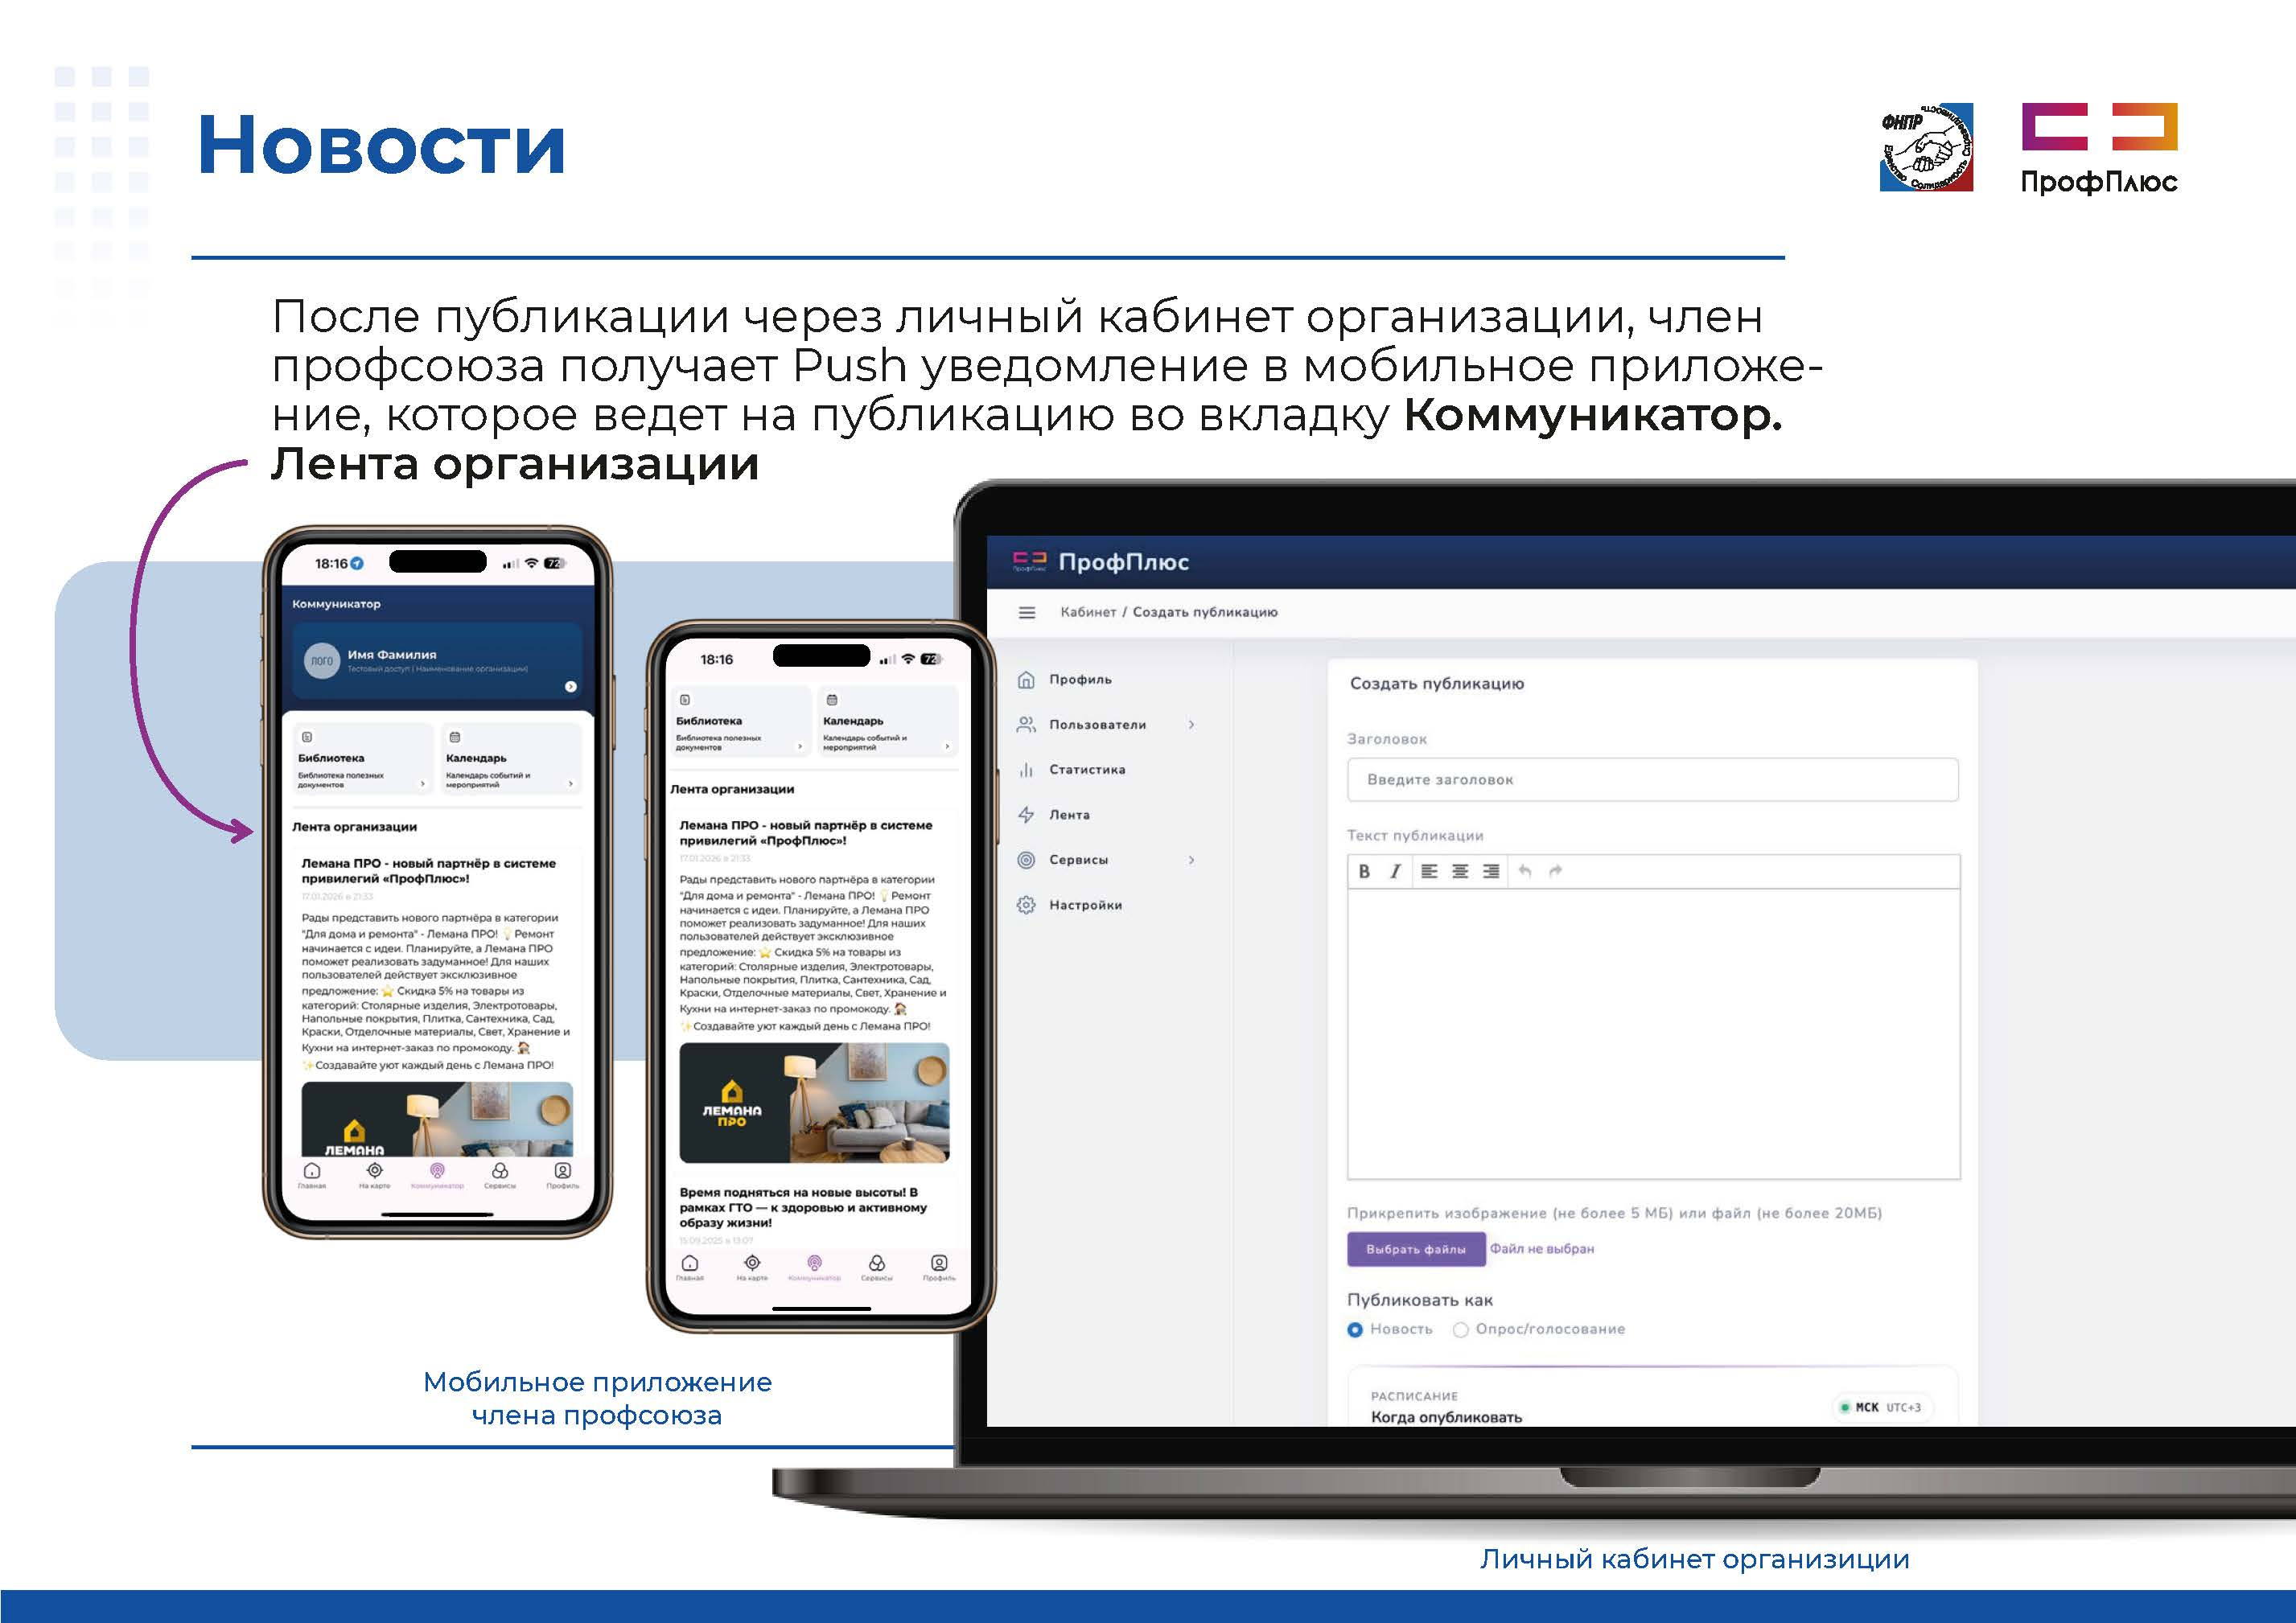Viewport: 2296px width, 1623px height.
Task: Select the Пользователи sidebar icon
Action: pyautogui.click(x=1026, y=725)
